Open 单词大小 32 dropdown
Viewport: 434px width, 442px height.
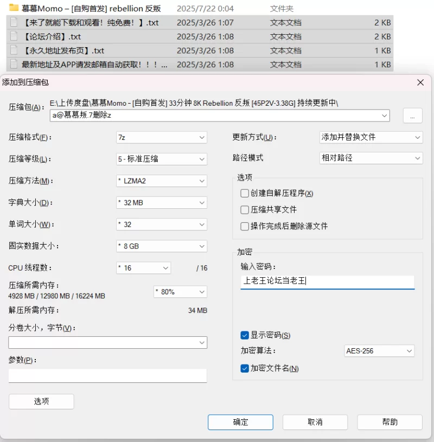162,225
